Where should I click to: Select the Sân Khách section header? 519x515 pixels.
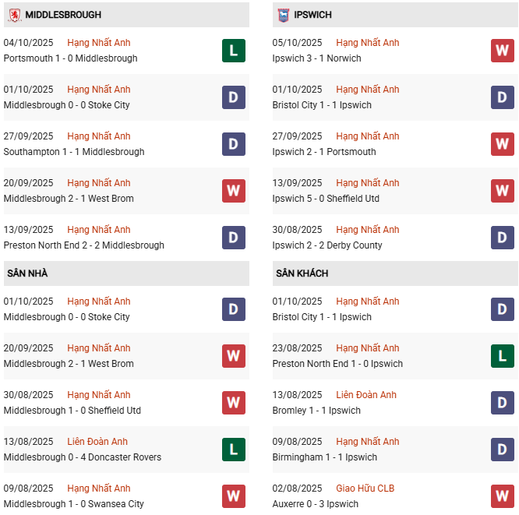302,273
